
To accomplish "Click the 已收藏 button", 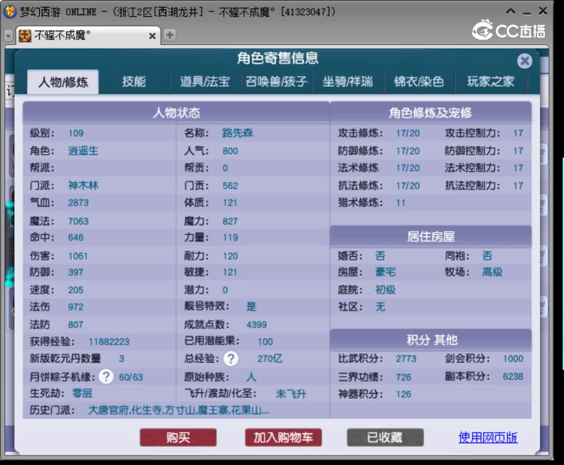I will [x=385, y=437].
